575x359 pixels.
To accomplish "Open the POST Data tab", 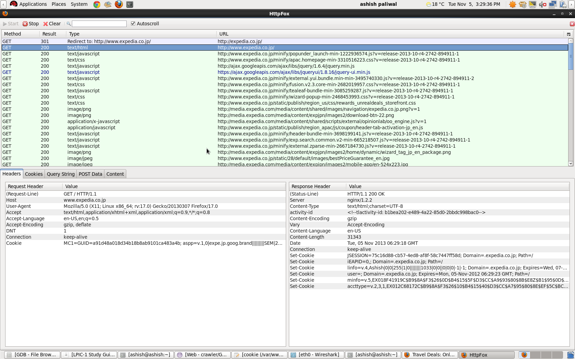I will [90, 174].
